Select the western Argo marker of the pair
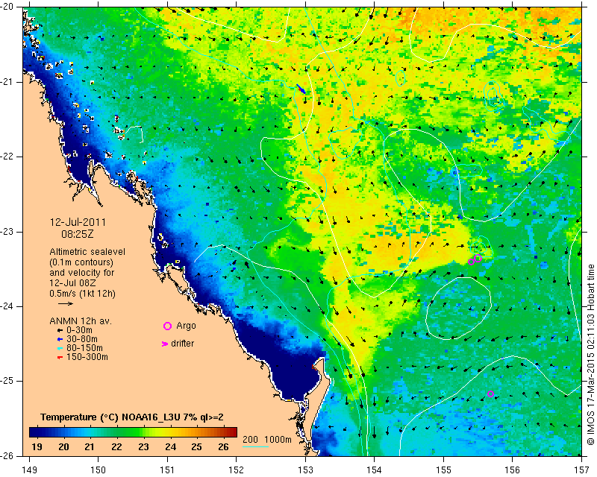597x477 pixels. (x=471, y=262)
